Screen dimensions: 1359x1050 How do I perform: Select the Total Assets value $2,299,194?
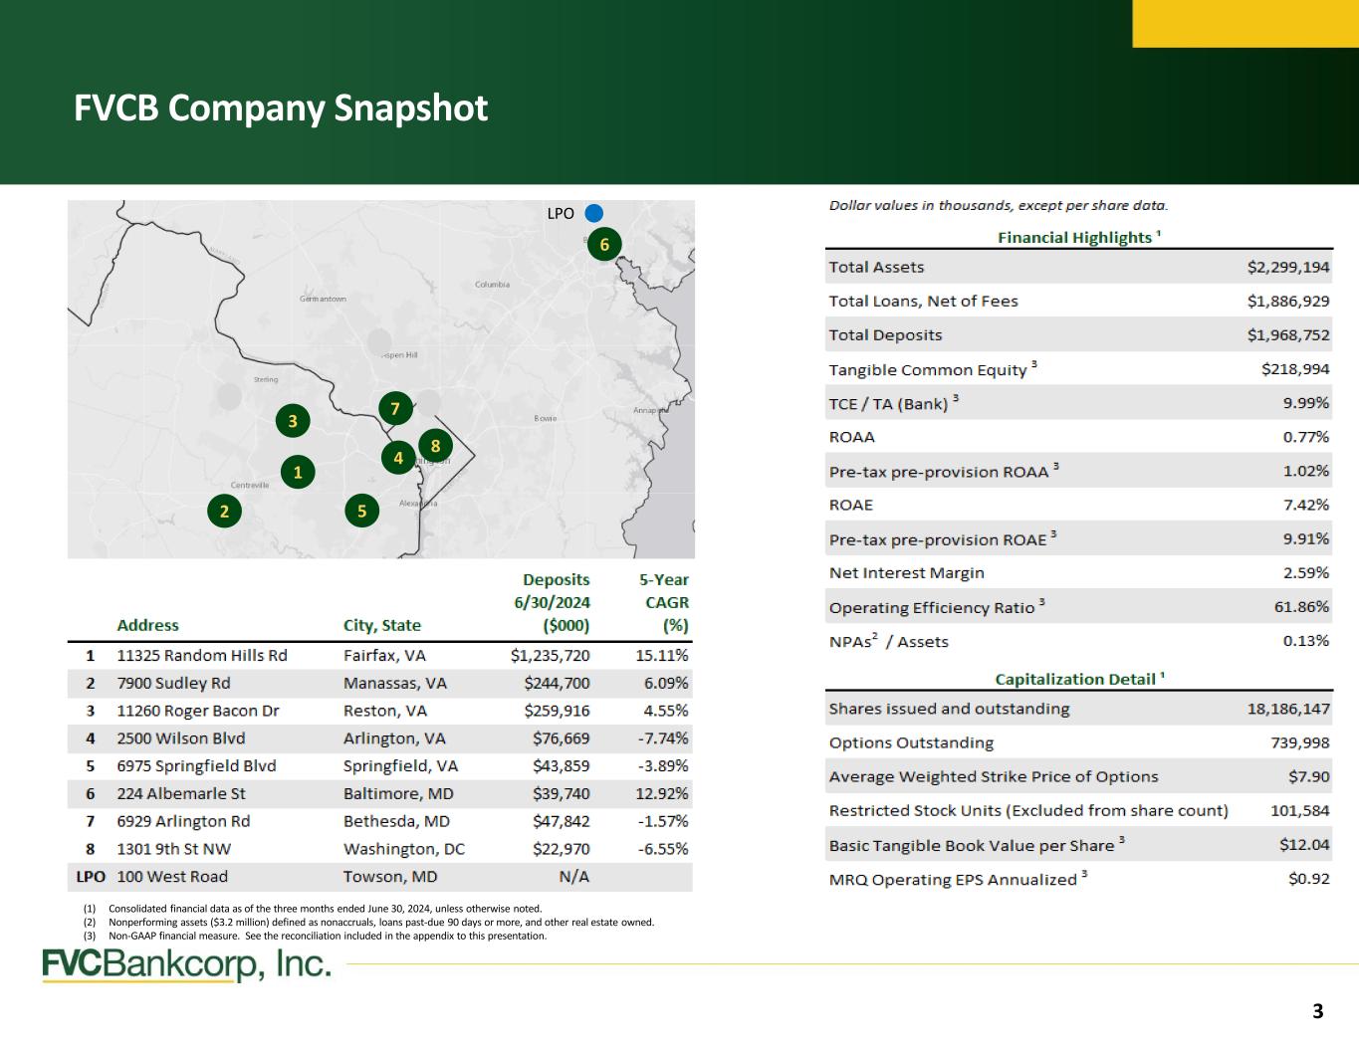tap(1287, 267)
